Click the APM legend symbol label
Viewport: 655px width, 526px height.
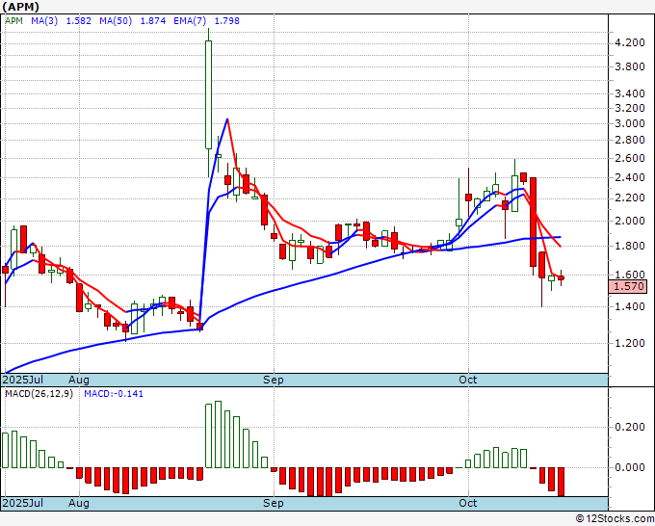[x=13, y=20]
